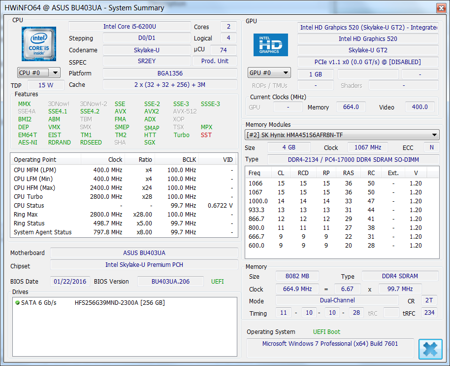The height and width of the screenshot is (366, 450).
Task: Click the GPU Memory clock value 664.0
Action: tap(351, 107)
